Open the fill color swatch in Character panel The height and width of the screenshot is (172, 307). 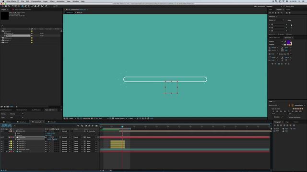coord(288,42)
